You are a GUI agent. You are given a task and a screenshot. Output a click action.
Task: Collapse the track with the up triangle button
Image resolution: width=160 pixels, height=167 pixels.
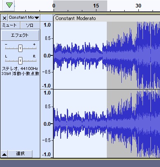tap(4, 155)
